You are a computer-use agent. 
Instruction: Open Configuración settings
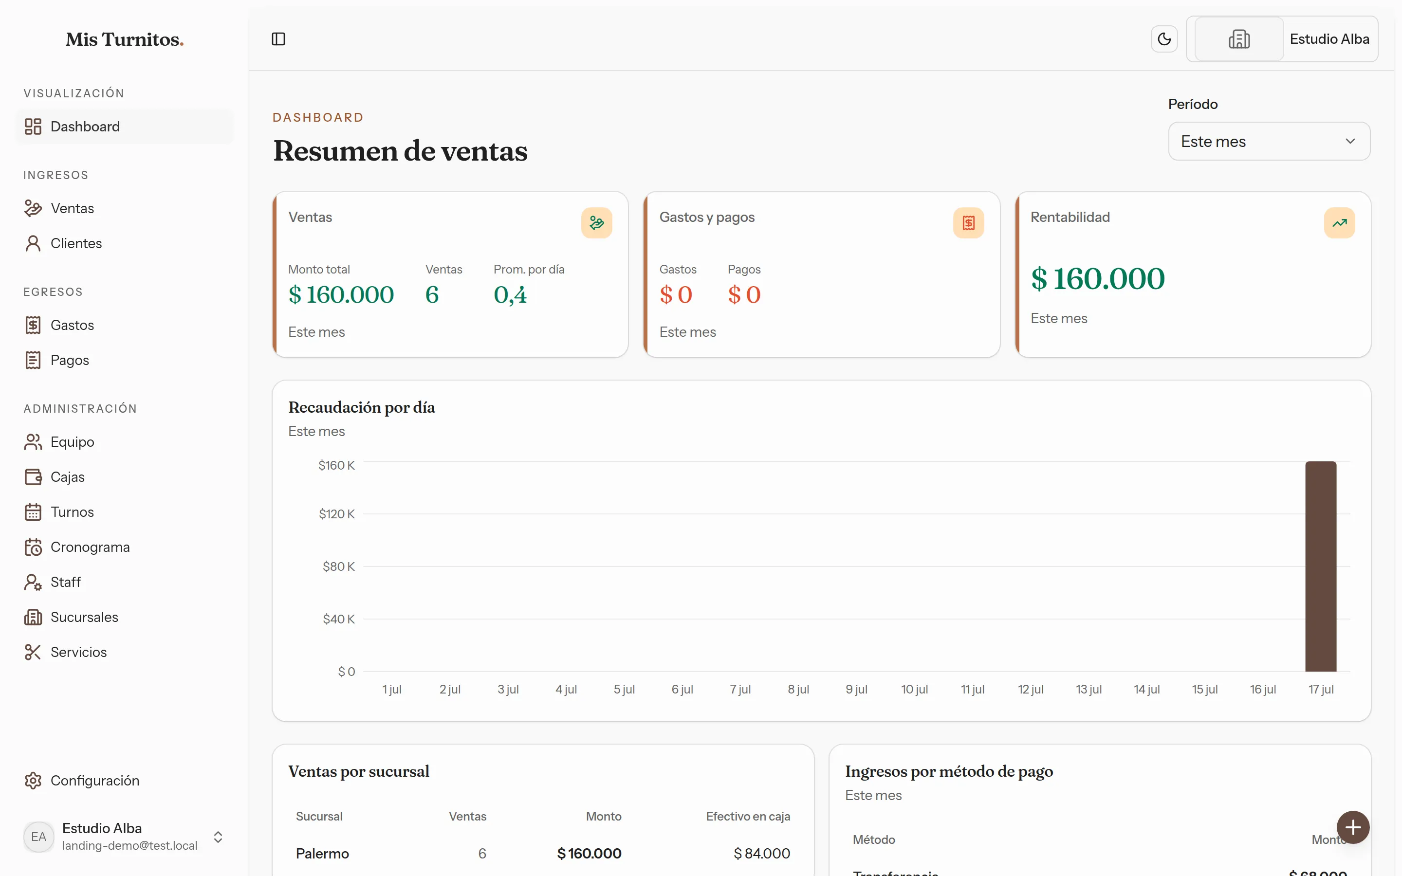pos(125,781)
